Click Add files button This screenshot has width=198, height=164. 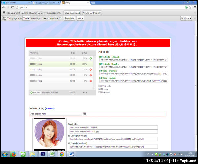[x=36, y=92]
